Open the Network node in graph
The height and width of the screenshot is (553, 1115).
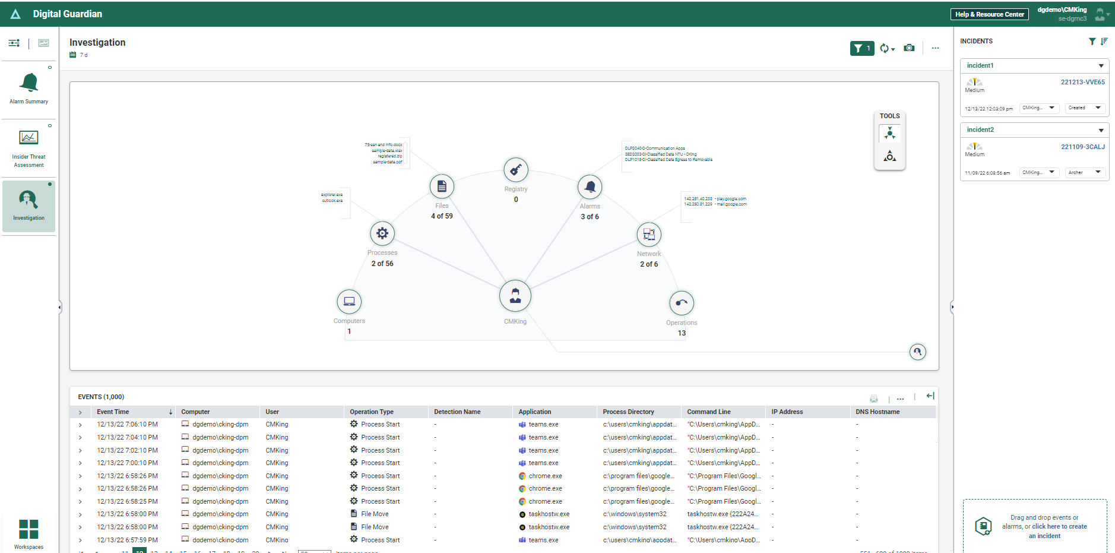click(649, 235)
